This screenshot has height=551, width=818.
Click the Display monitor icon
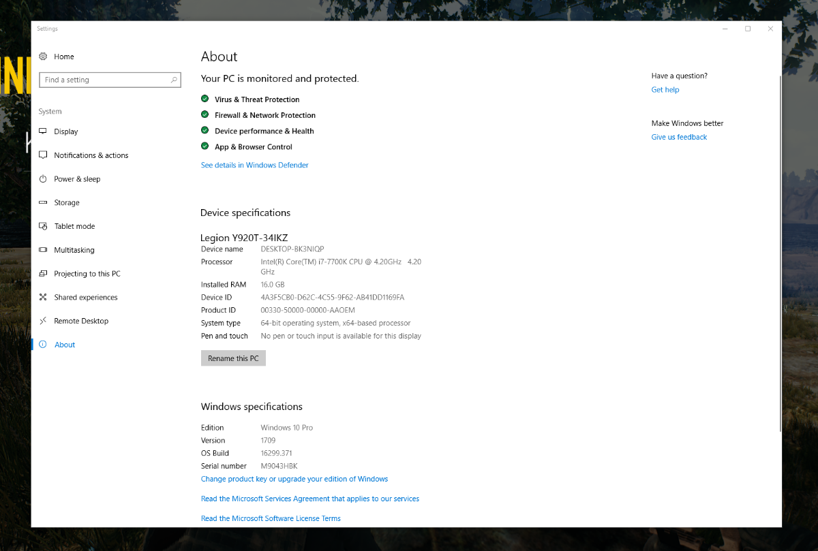(43, 131)
